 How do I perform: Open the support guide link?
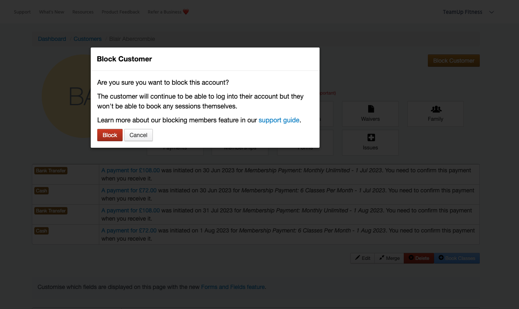(x=279, y=120)
